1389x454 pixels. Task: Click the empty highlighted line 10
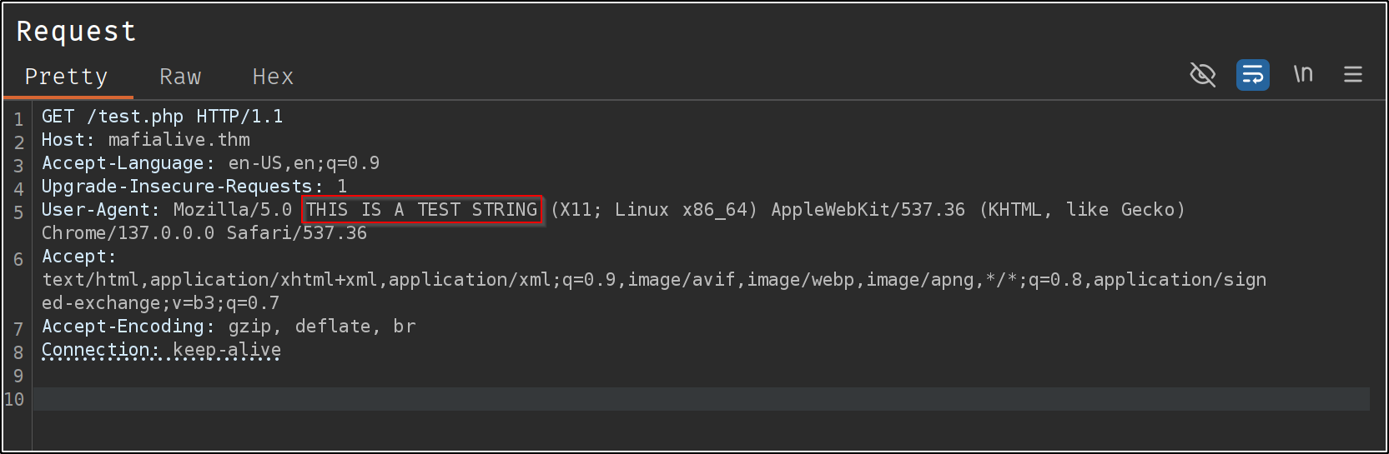click(x=701, y=399)
